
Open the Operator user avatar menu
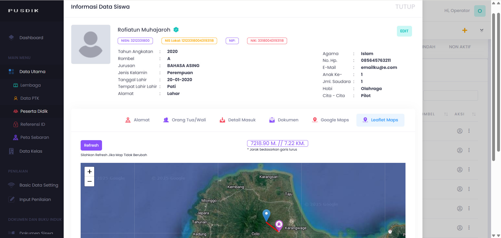[x=479, y=11]
